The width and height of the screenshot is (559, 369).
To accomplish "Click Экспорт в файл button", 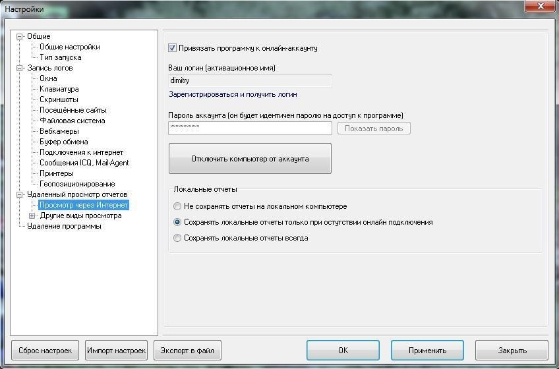I will click(187, 351).
